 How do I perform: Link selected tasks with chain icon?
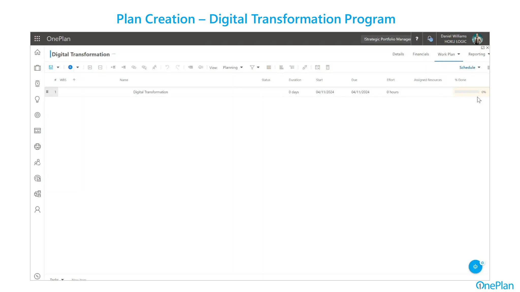coord(134,67)
